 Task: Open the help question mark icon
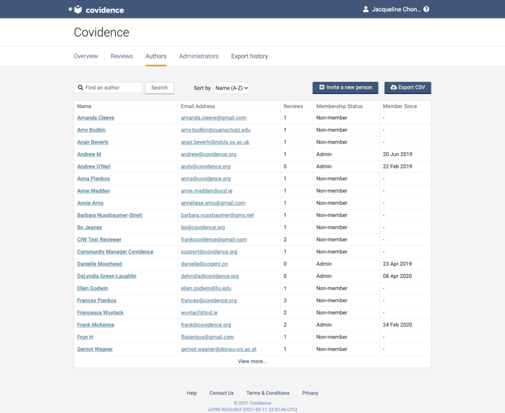426,9
